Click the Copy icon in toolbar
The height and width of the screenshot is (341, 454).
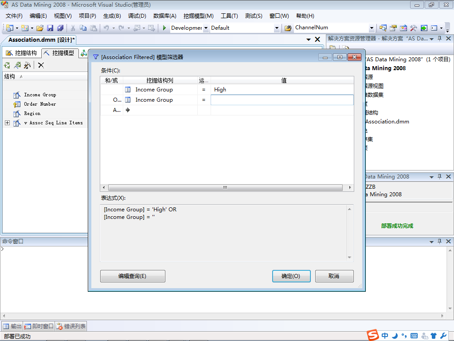[x=83, y=28]
